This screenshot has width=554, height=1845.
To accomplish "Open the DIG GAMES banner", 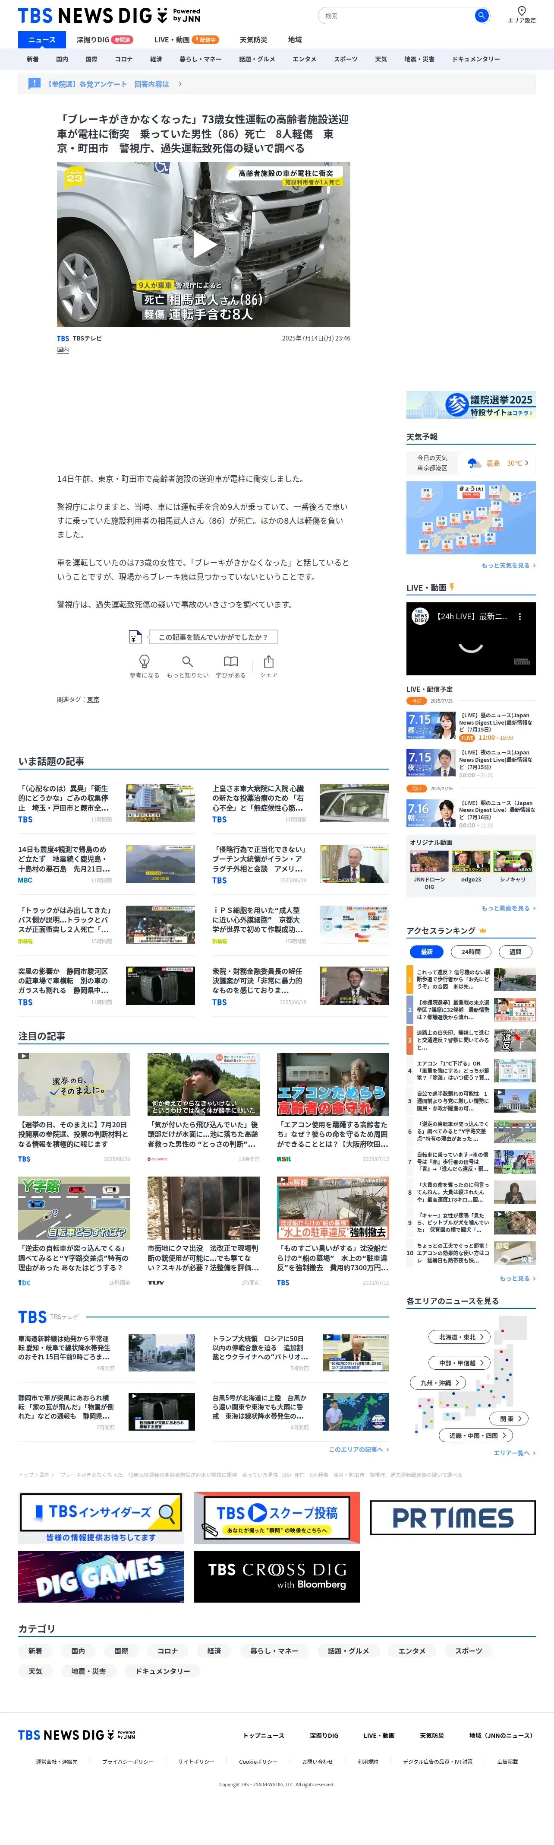I will click(101, 1576).
